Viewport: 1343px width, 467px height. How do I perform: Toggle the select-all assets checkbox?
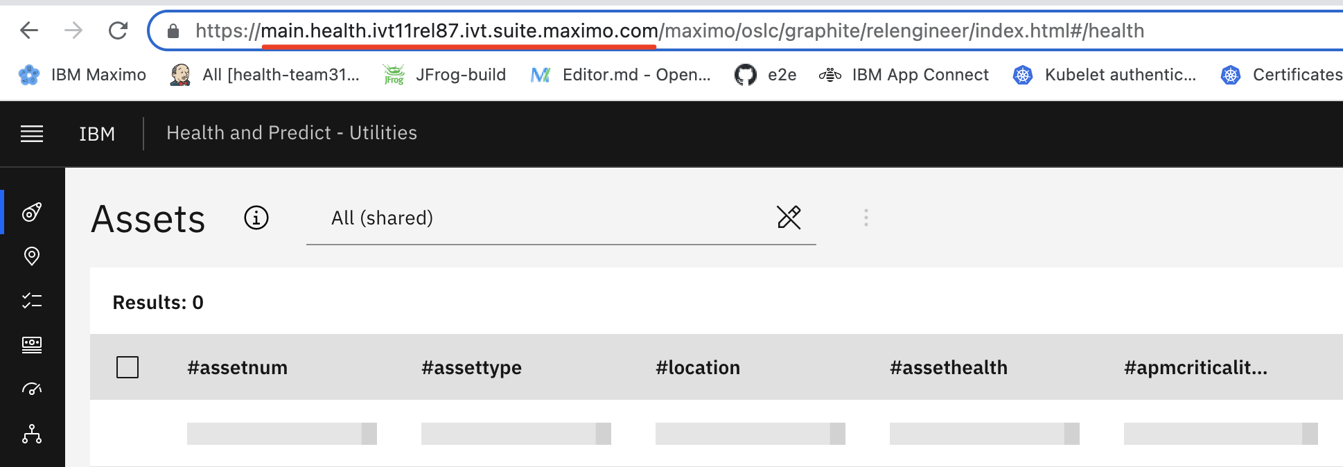click(x=128, y=367)
